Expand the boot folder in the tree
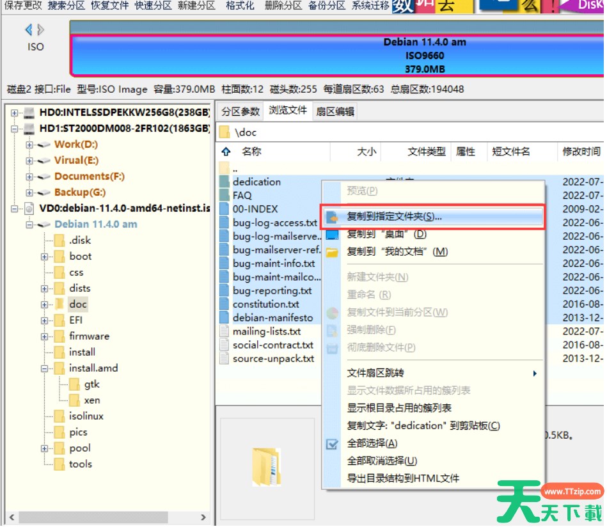 [x=45, y=256]
